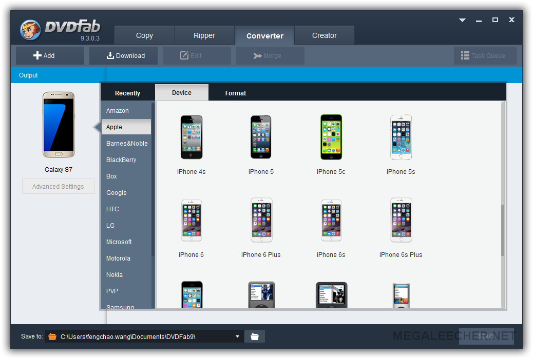This screenshot has height=359, width=533.
Task: Click the 9.3.0.3 version number
Action: (x=90, y=38)
